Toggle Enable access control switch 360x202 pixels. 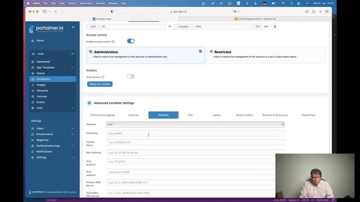click(x=131, y=41)
